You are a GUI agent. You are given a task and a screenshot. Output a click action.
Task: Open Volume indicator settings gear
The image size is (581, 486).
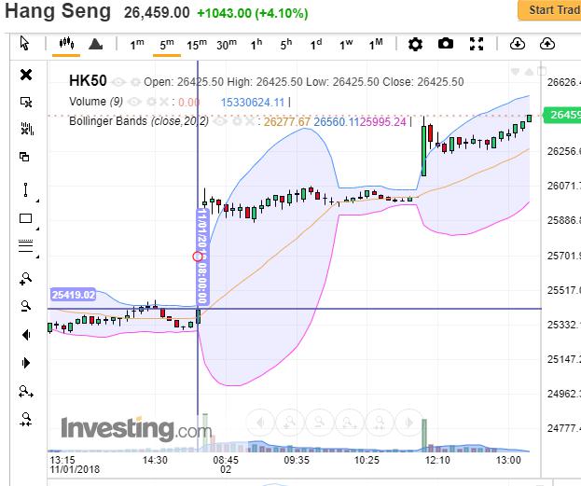pos(151,102)
